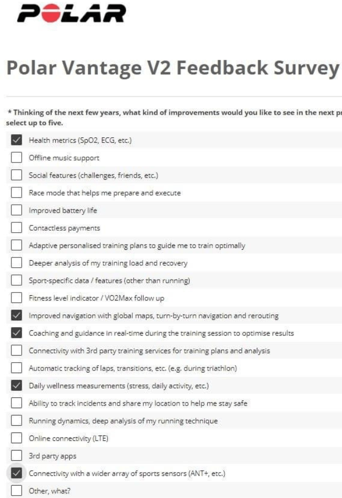Screen dimensions: 342x498
Task: Enable the 3rd party apps checkbox
Action: (17, 456)
